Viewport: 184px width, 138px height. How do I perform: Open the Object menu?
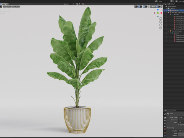click(x=17, y=7)
